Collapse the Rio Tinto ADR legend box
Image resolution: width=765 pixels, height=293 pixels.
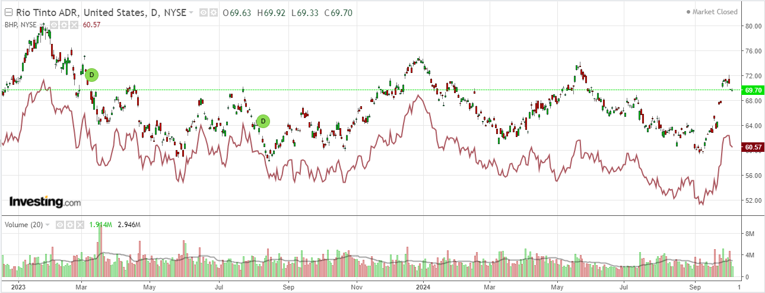pyautogui.click(x=8, y=12)
